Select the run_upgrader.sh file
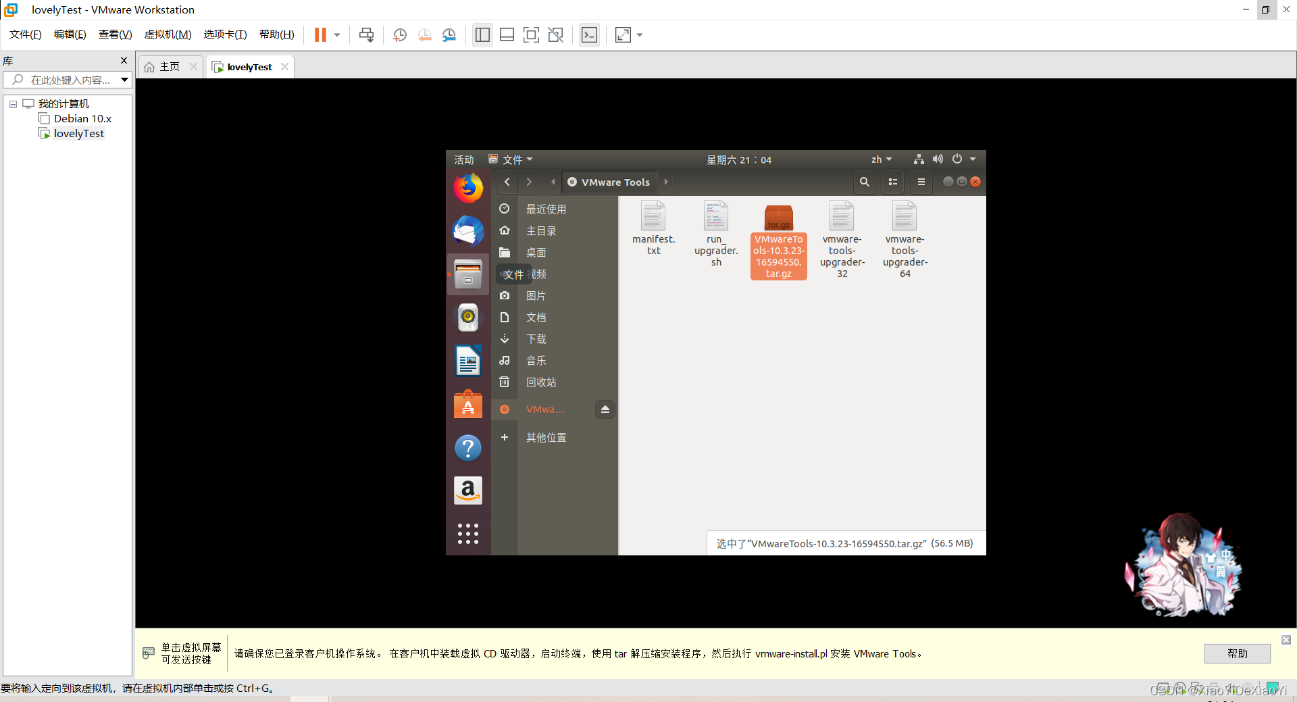The image size is (1297, 702). (716, 234)
